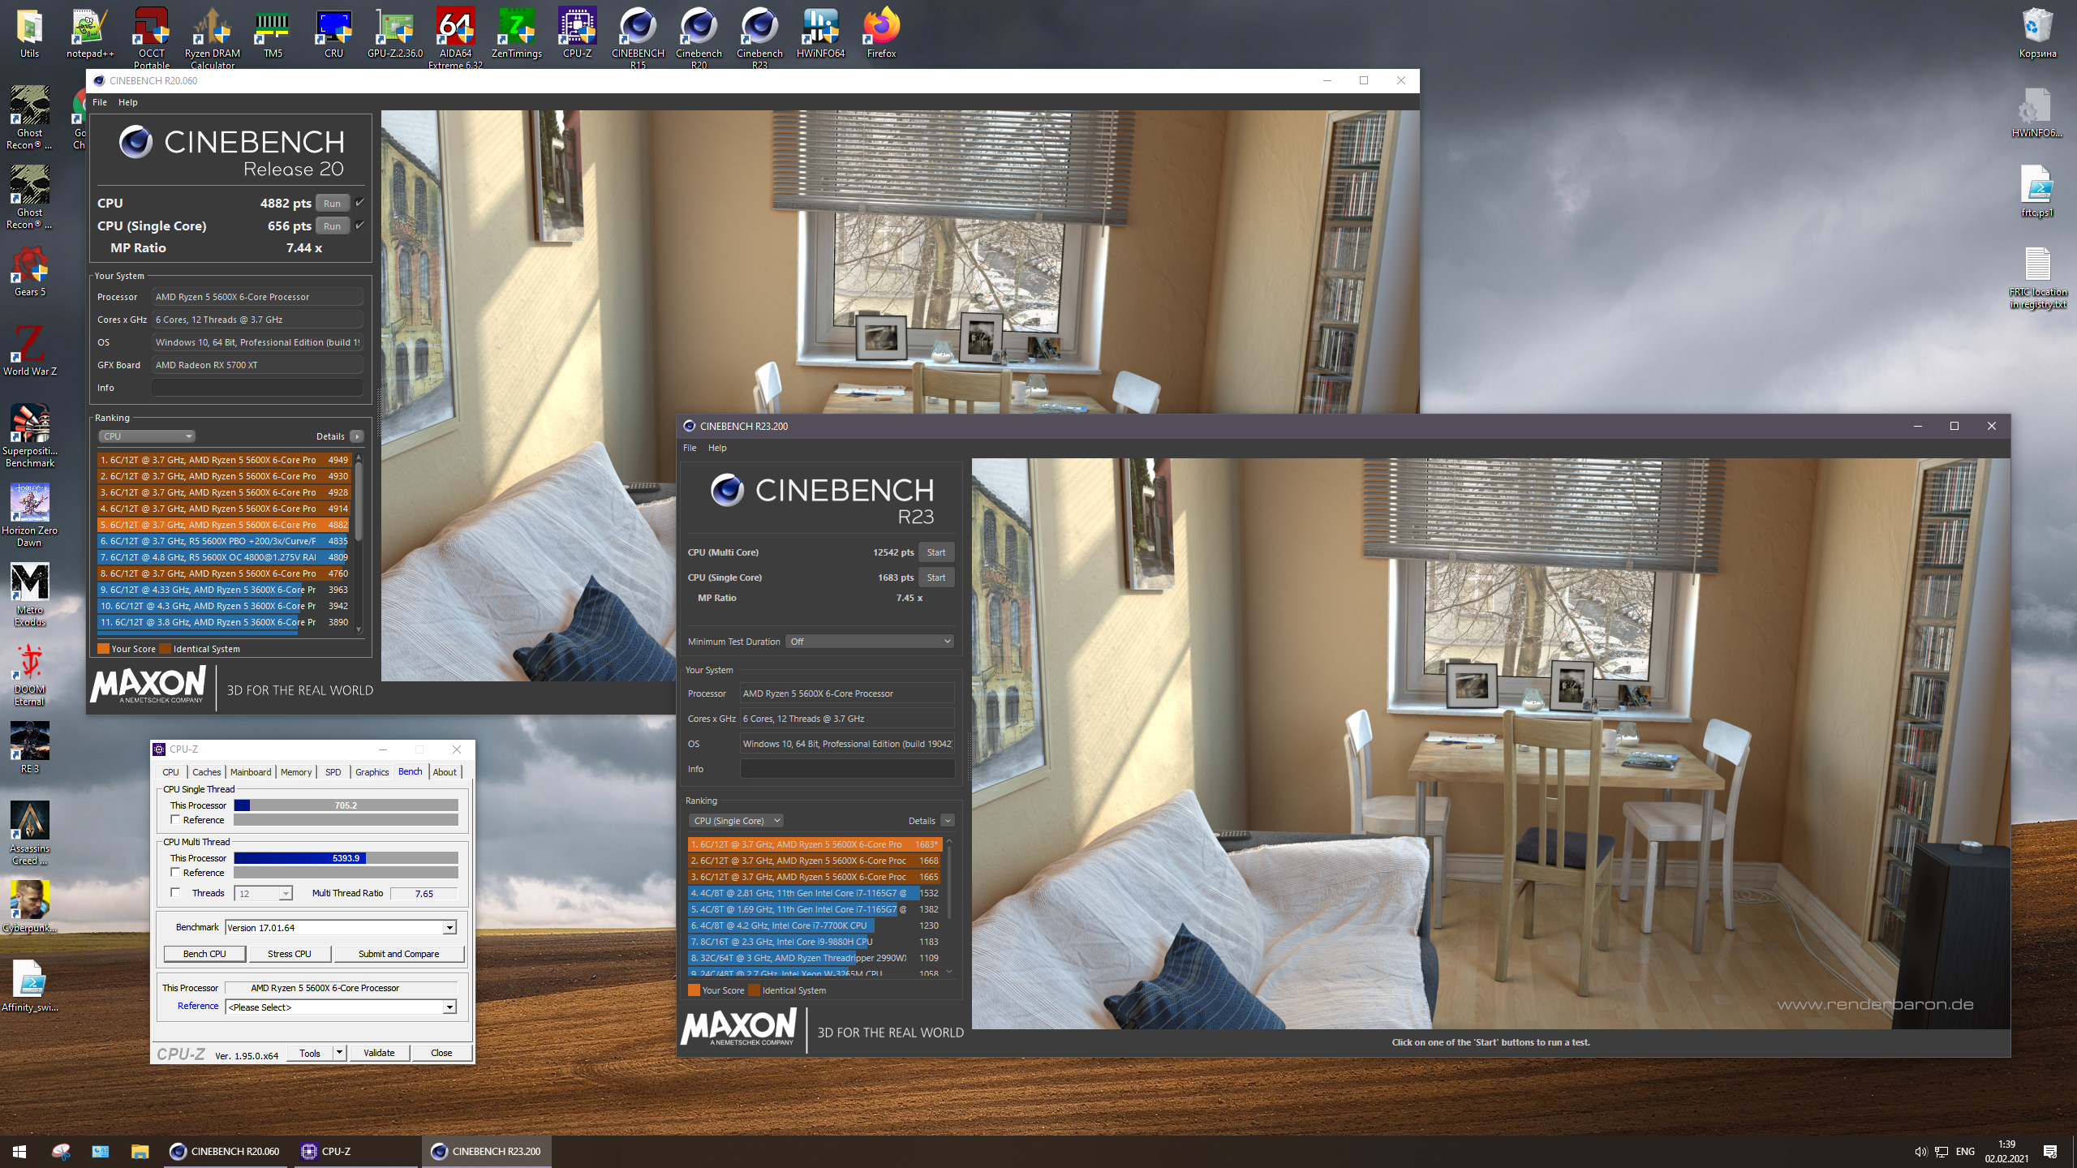Switch to the Memory tab in CPU-Z
The image size is (2077, 1168).
[295, 772]
